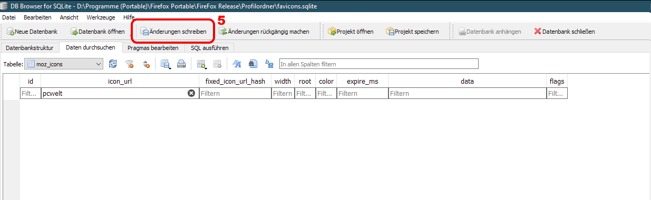This screenshot has height=200, width=651.
Task: Clear the pcwelt filter text
Action: [191, 93]
